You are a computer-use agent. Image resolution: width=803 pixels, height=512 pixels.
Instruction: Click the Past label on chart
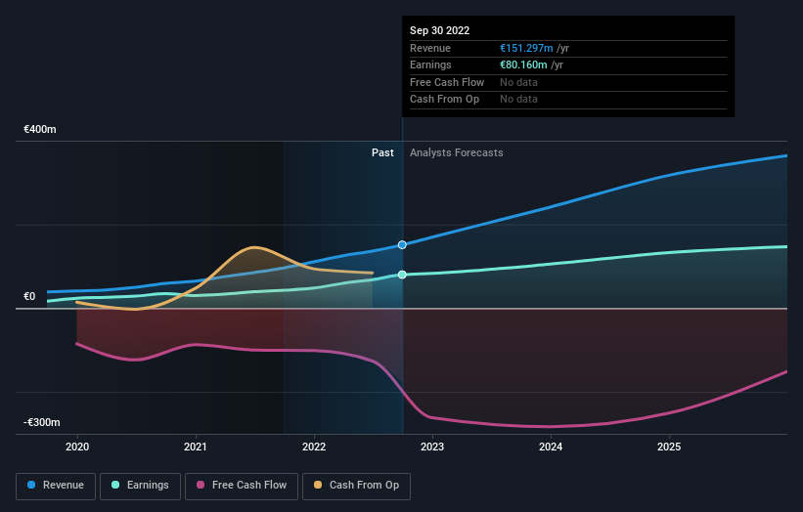click(382, 153)
